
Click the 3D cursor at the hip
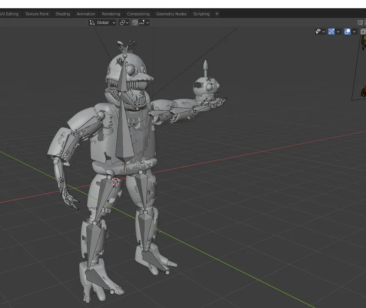(116, 181)
